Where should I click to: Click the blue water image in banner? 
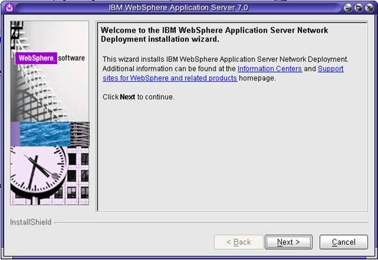click(45, 133)
